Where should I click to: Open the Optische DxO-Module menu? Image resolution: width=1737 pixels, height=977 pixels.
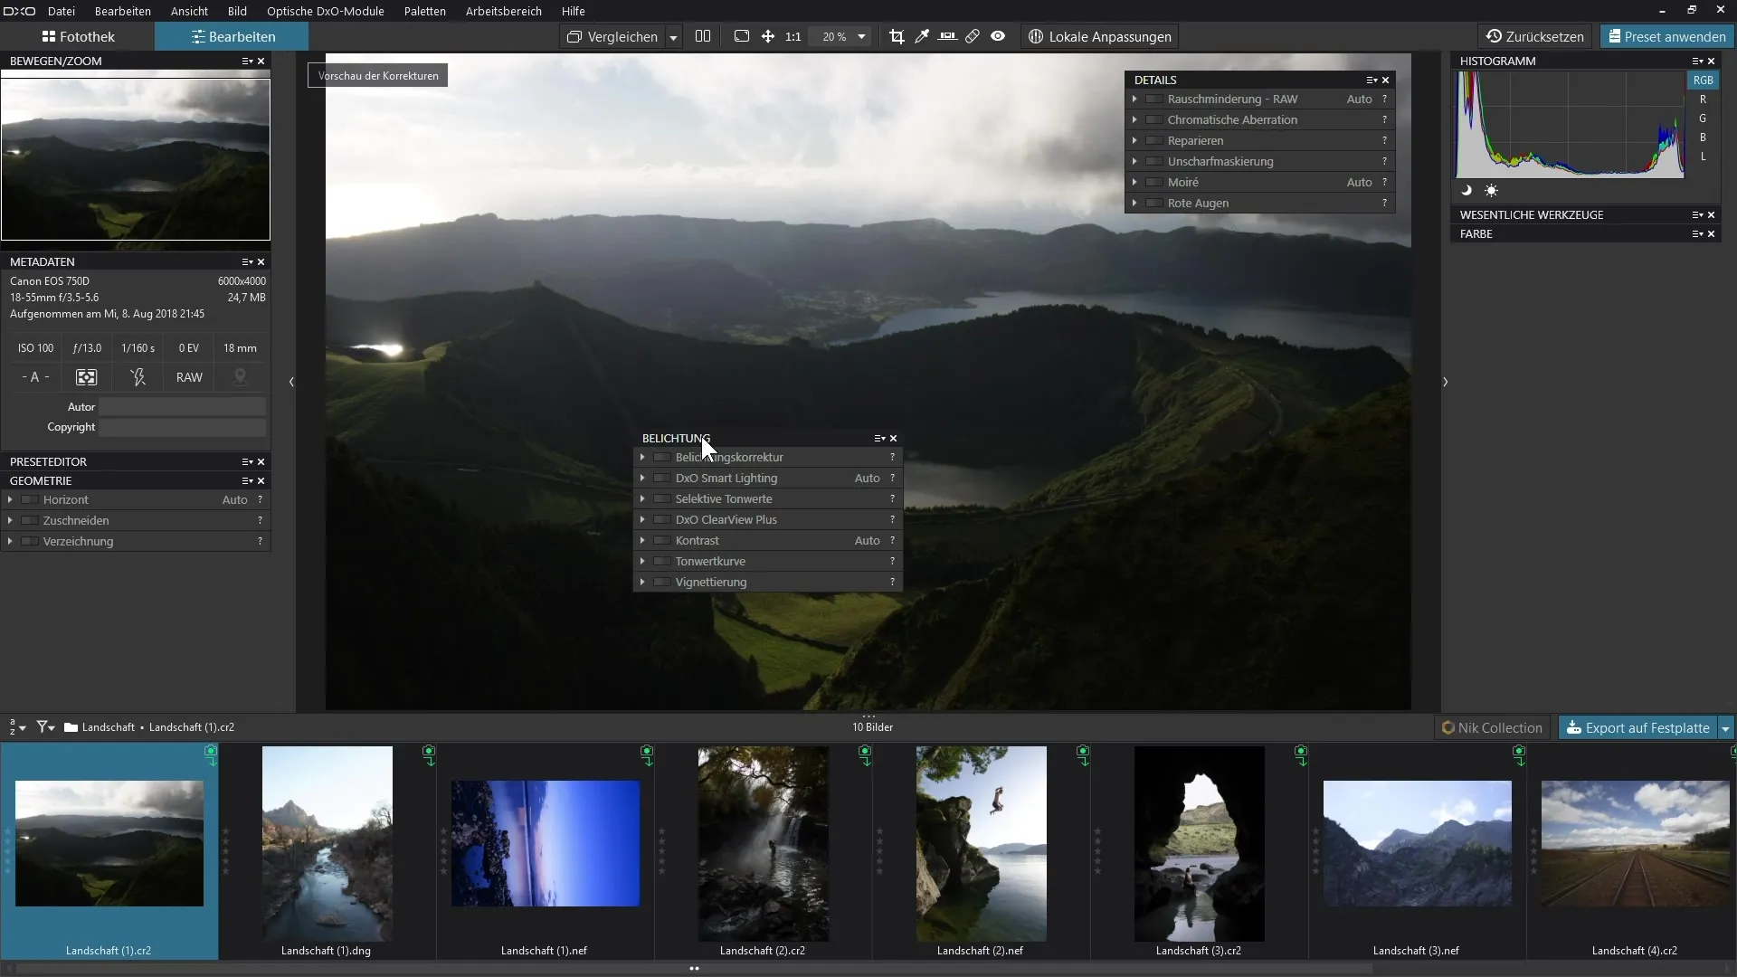click(x=326, y=11)
